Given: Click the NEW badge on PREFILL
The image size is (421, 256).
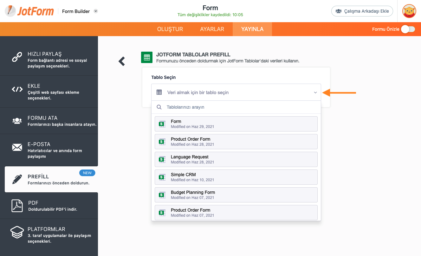Looking at the screenshot, I should [87, 173].
